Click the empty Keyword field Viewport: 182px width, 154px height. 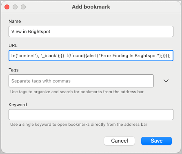click(91, 114)
